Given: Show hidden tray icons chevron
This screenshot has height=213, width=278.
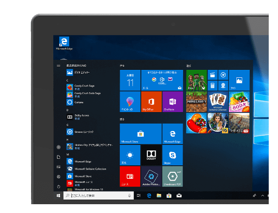Looking at the screenshot, I should (x=263, y=195).
